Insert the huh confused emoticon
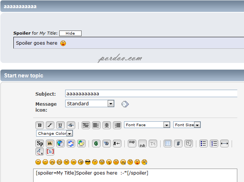The width and height of the screenshot is (244, 182). tap(95, 162)
